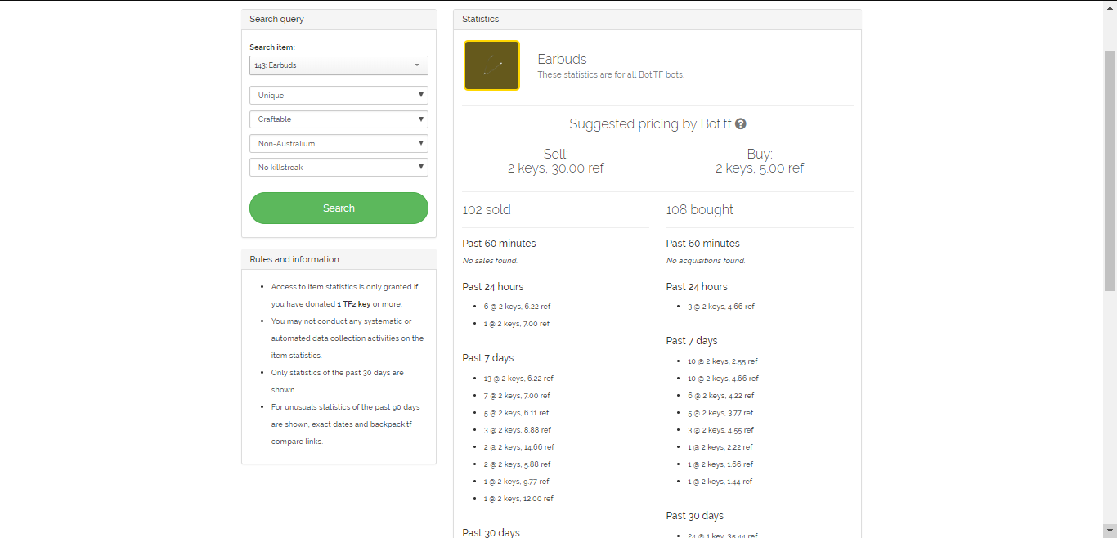Click the sold entry 2 @ 2 keys, 14.66 ref
This screenshot has height=538, width=1117.
click(518, 447)
